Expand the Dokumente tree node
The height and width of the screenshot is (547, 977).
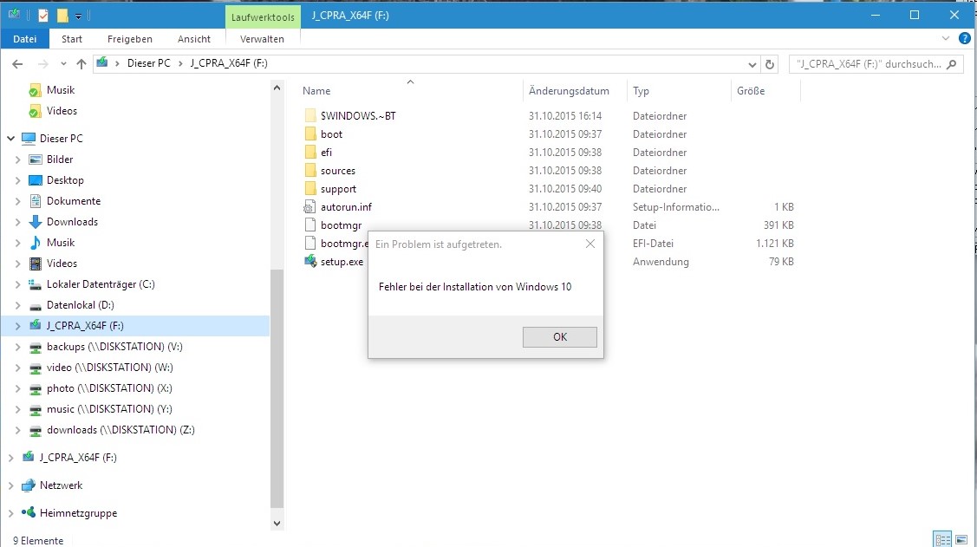(17, 201)
